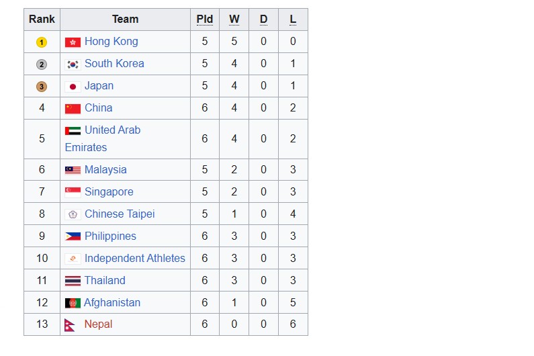Click the gold medal rank 1 icon

click(42, 42)
